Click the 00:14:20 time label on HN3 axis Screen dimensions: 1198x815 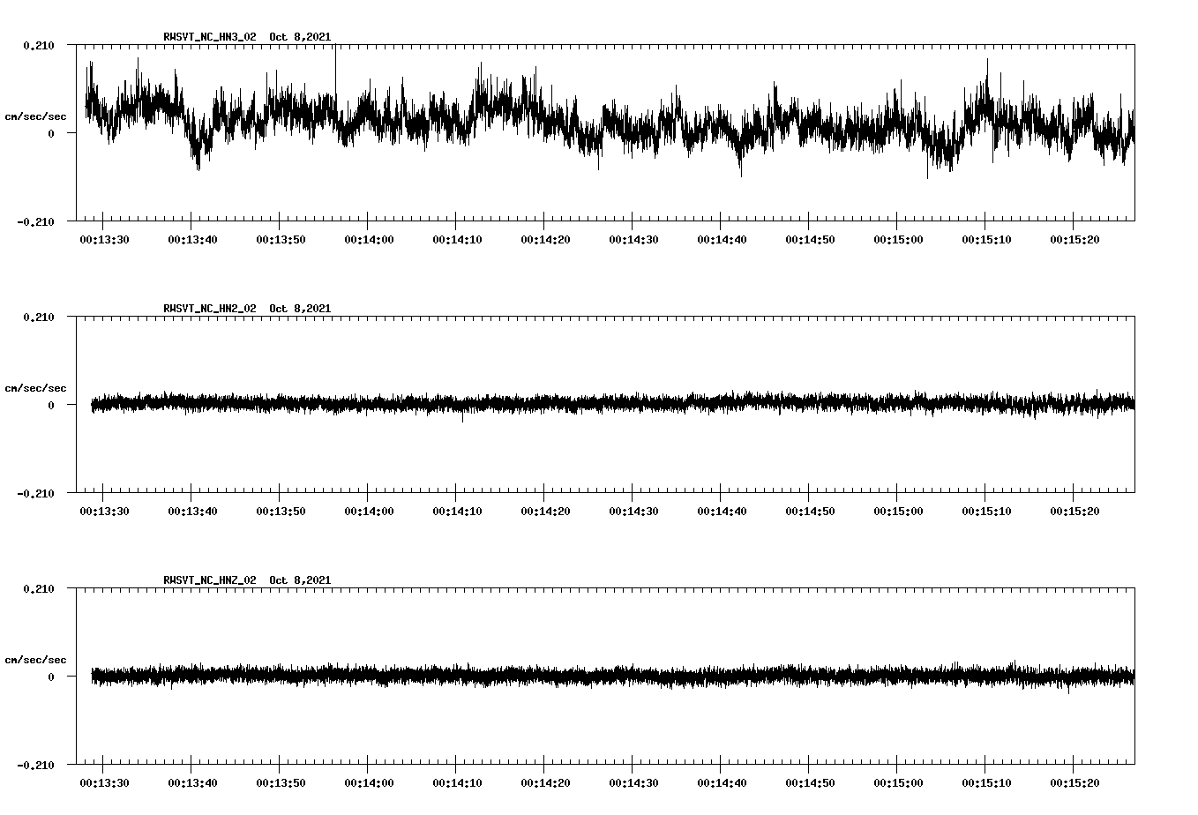(x=546, y=240)
